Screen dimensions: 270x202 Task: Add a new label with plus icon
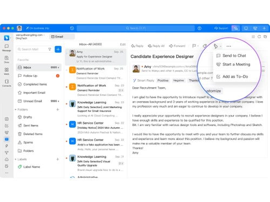58,159
